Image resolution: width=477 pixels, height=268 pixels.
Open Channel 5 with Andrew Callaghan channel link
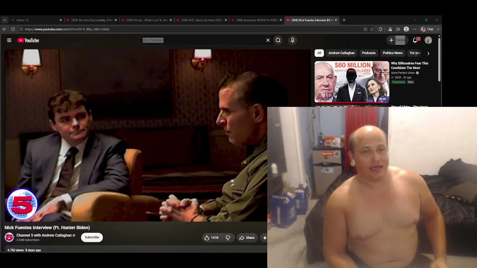click(x=44, y=235)
